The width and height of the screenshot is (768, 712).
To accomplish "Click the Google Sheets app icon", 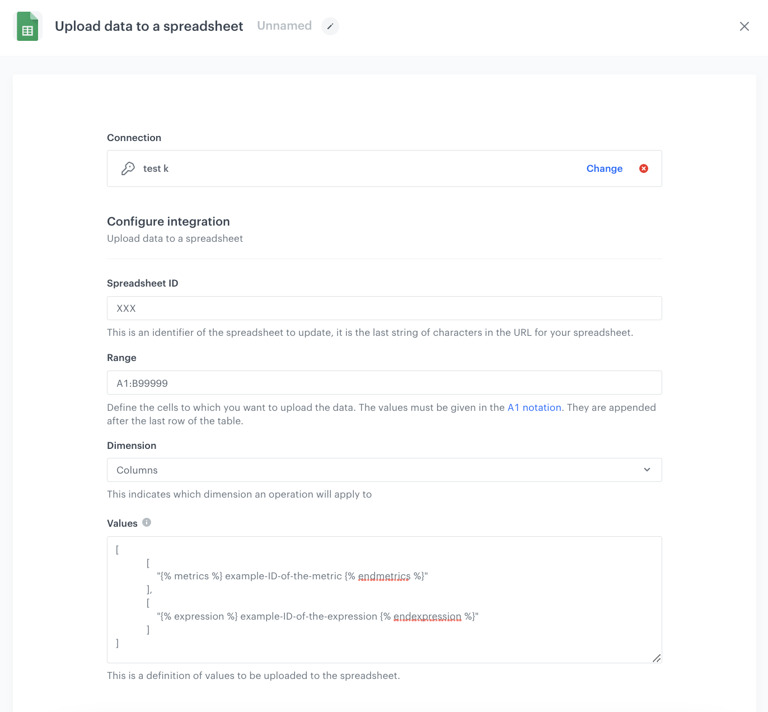I will coord(28,26).
